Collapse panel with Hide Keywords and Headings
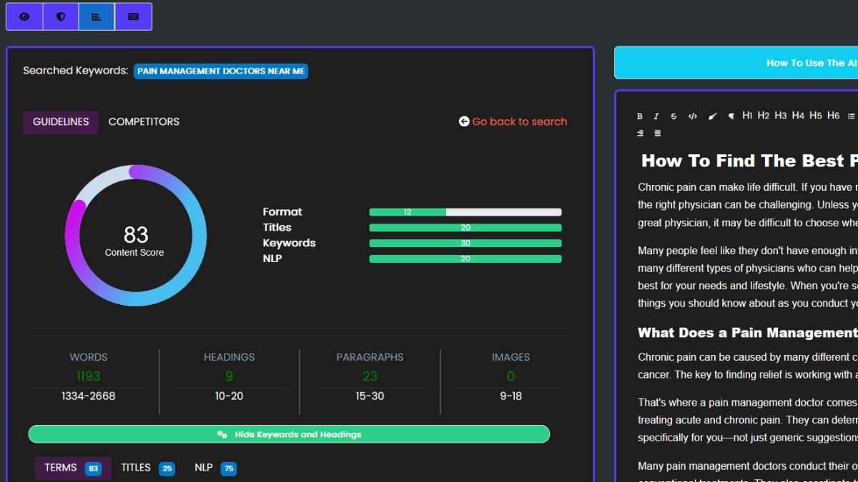Image resolution: width=858 pixels, height=482 pixels. pos(289,434)
